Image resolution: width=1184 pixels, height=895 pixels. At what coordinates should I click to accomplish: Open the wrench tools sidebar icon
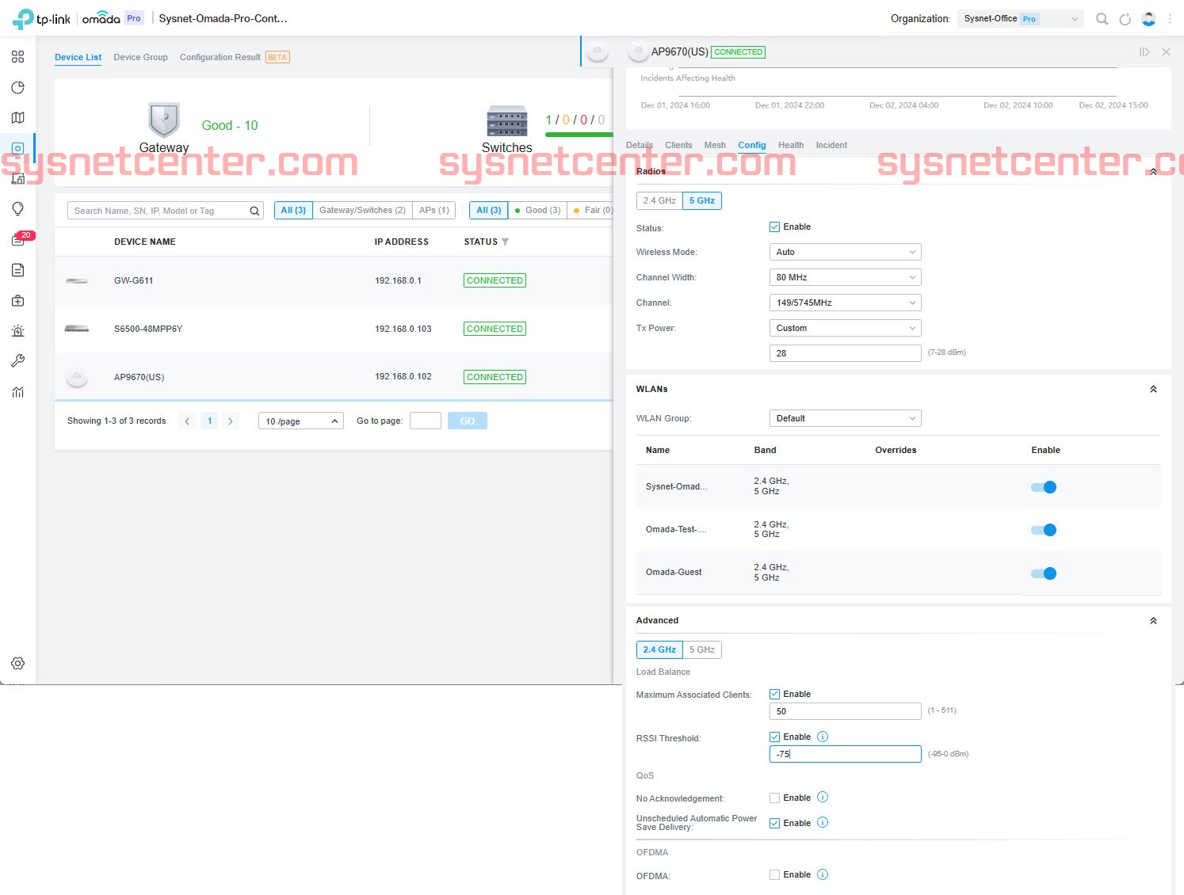click(x=17, y=361)
